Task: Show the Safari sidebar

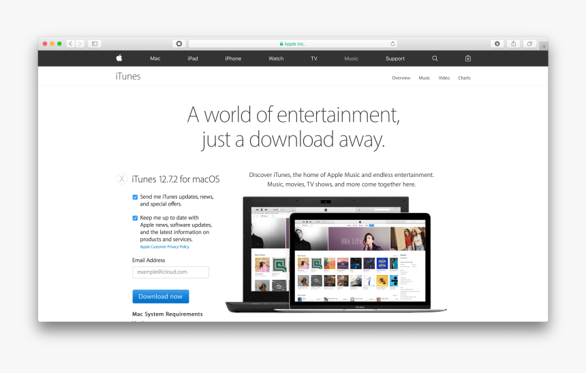Action: click(x=95, y=44)
